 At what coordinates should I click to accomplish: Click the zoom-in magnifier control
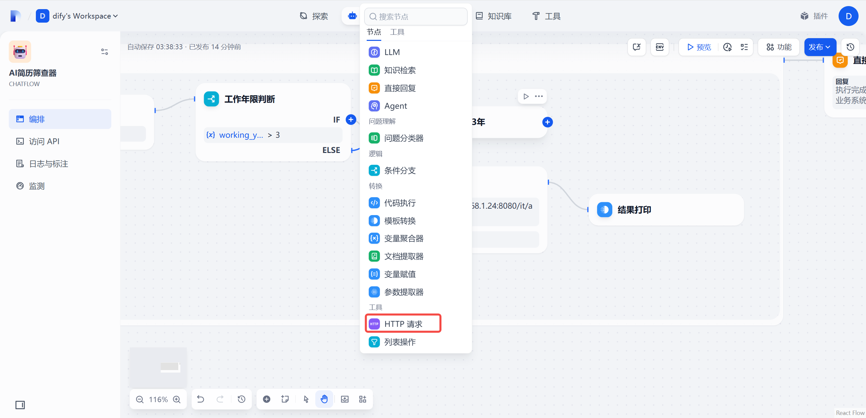click(176, 399)
